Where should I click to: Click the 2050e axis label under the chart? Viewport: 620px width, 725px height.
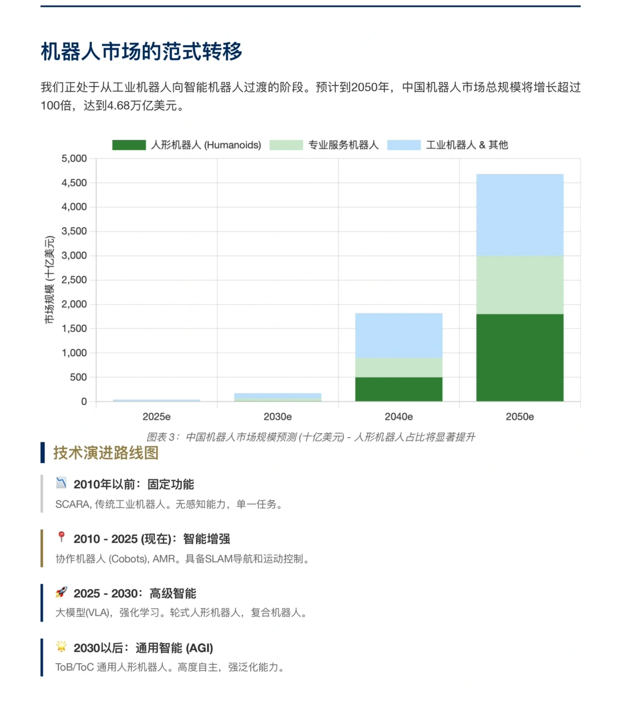point(519,417)
